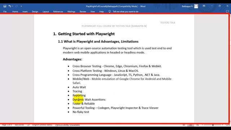This screenshot has width=231, height=130.
Task: Open Customize Quick Access Toolbar dropdown
Action: pos(21,6)
